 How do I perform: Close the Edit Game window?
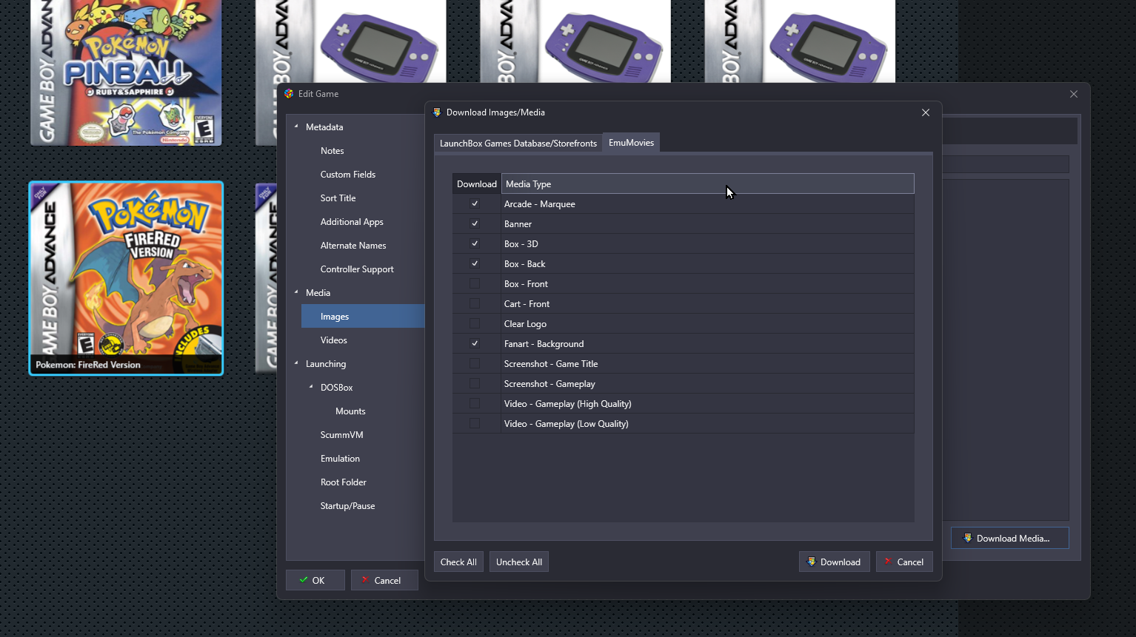tap(1074, 94)
